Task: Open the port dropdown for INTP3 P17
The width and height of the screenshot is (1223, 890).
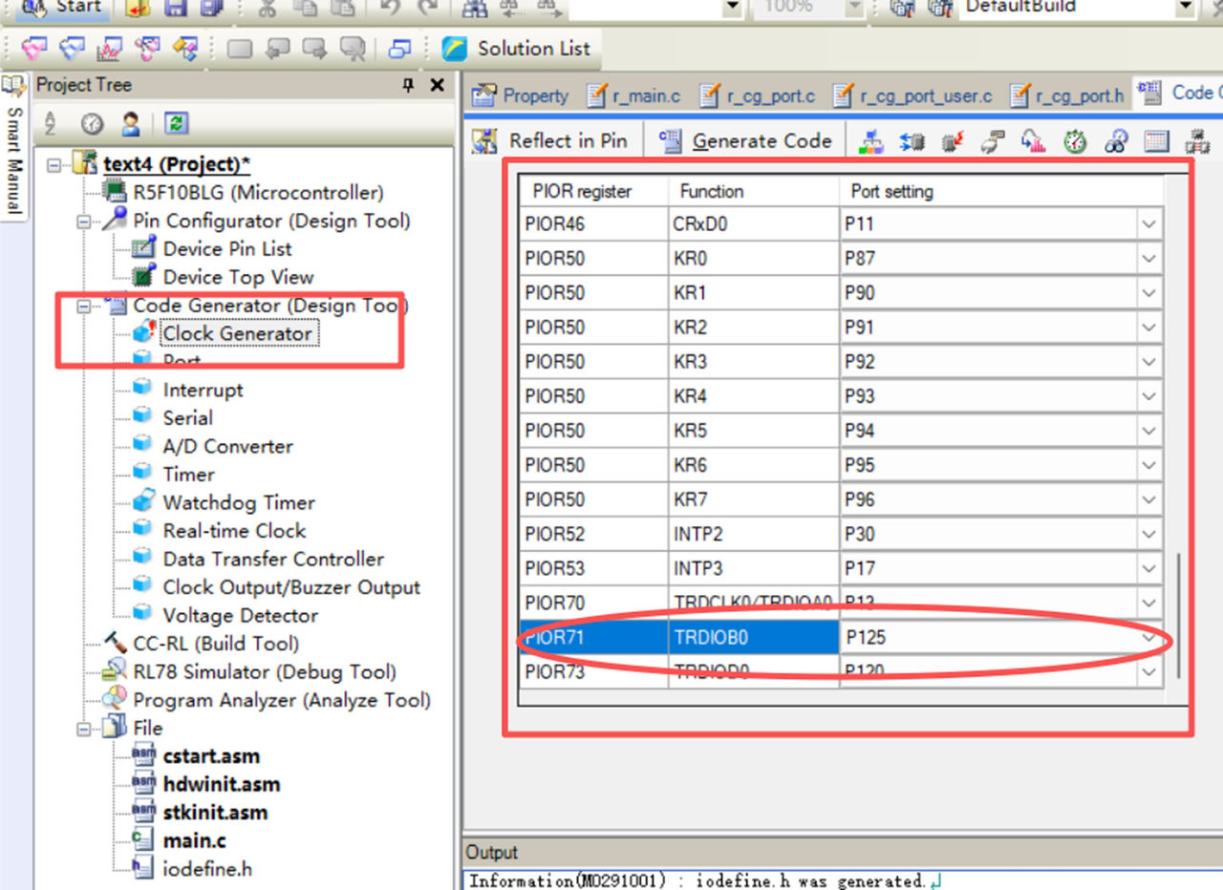Action: [1149, 568]
